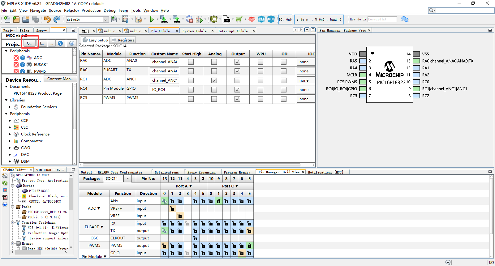This screenshot has height=266, width=495.
Task: Click Make and Program Device icon
Action: pyautogui.click(x=164, y=19)
